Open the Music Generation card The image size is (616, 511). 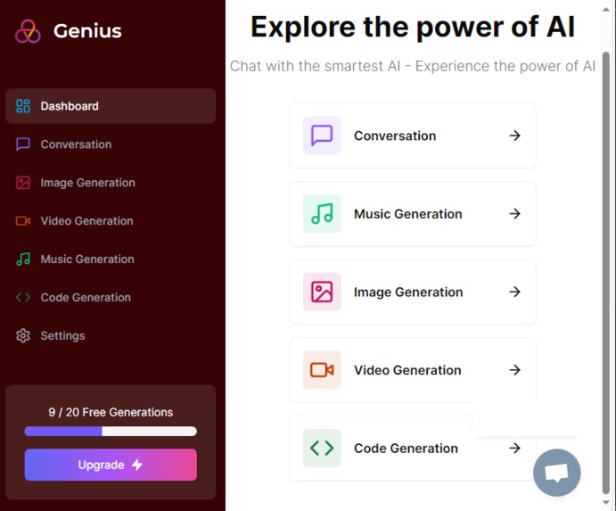point(413,214)
